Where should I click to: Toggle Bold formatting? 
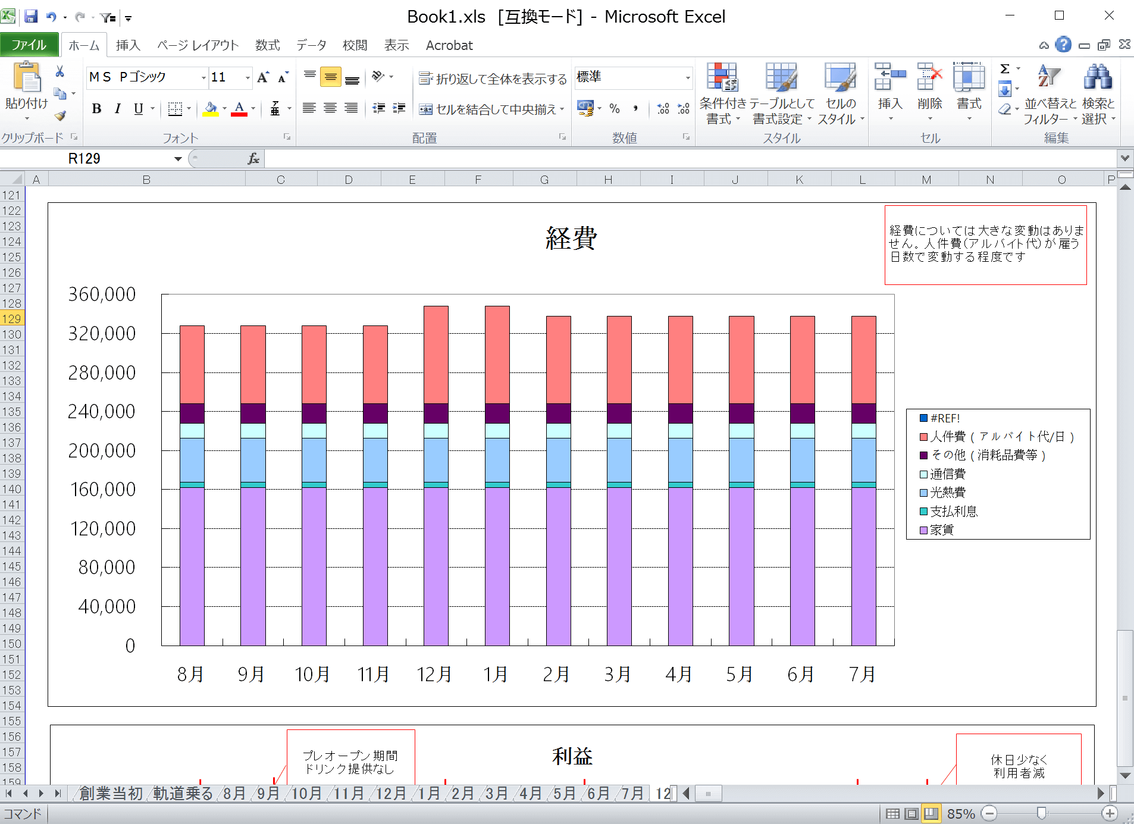(x=96, y=109)
